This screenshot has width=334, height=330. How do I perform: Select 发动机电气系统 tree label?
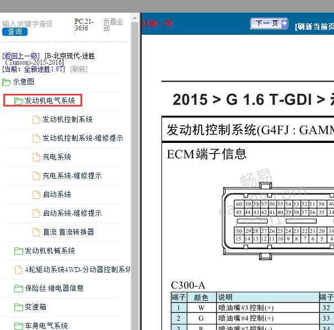pos(50,100)
